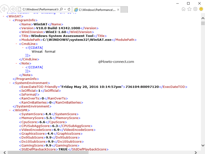205x154 pixels.
Task: Collapse the ProgramInfo node
Action: (x=10, y=20)
